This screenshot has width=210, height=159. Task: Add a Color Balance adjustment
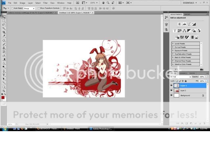184,30
